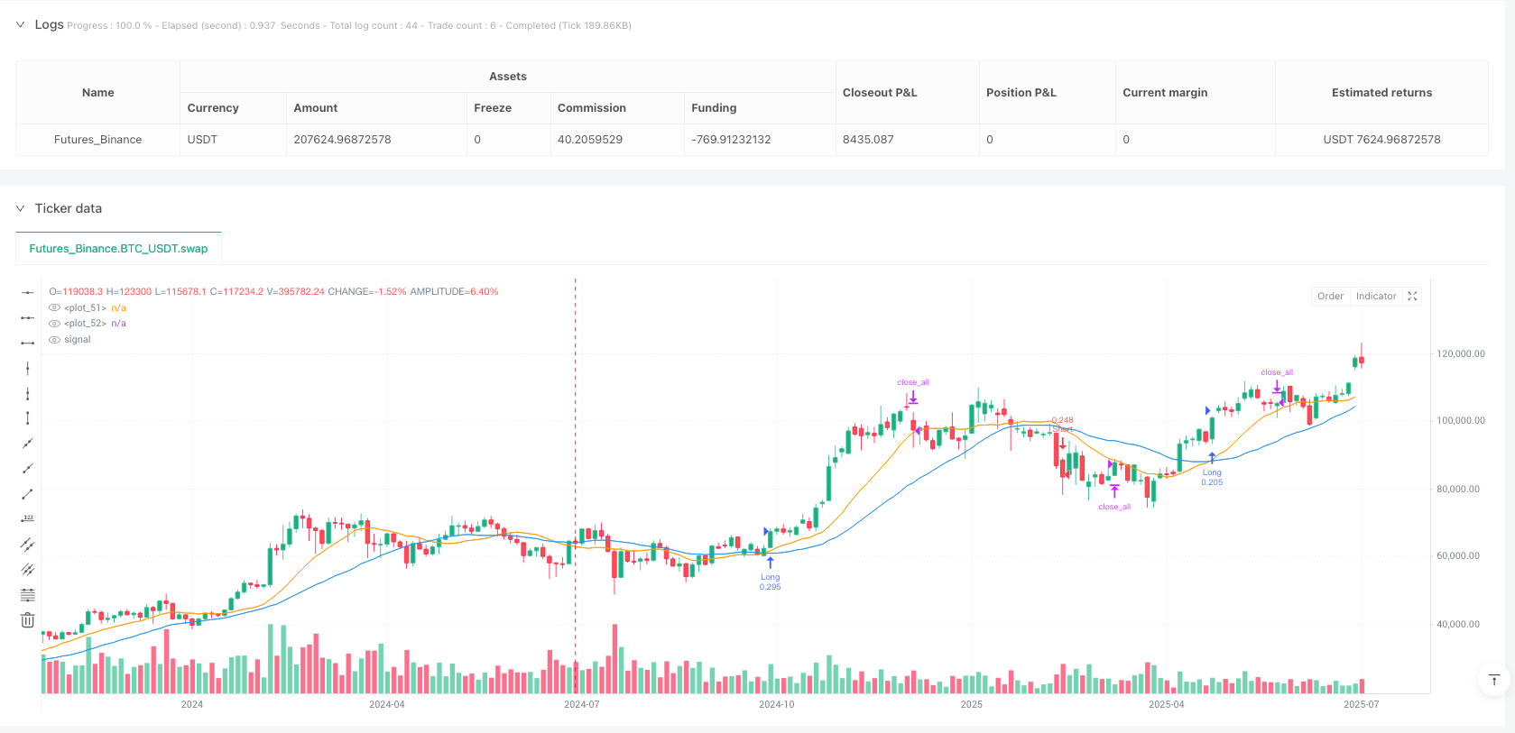The width and height of the screenshot is (1515, 733).
Task: Select the Fibonacci retracement lines tool
Action: coord(28,595)
